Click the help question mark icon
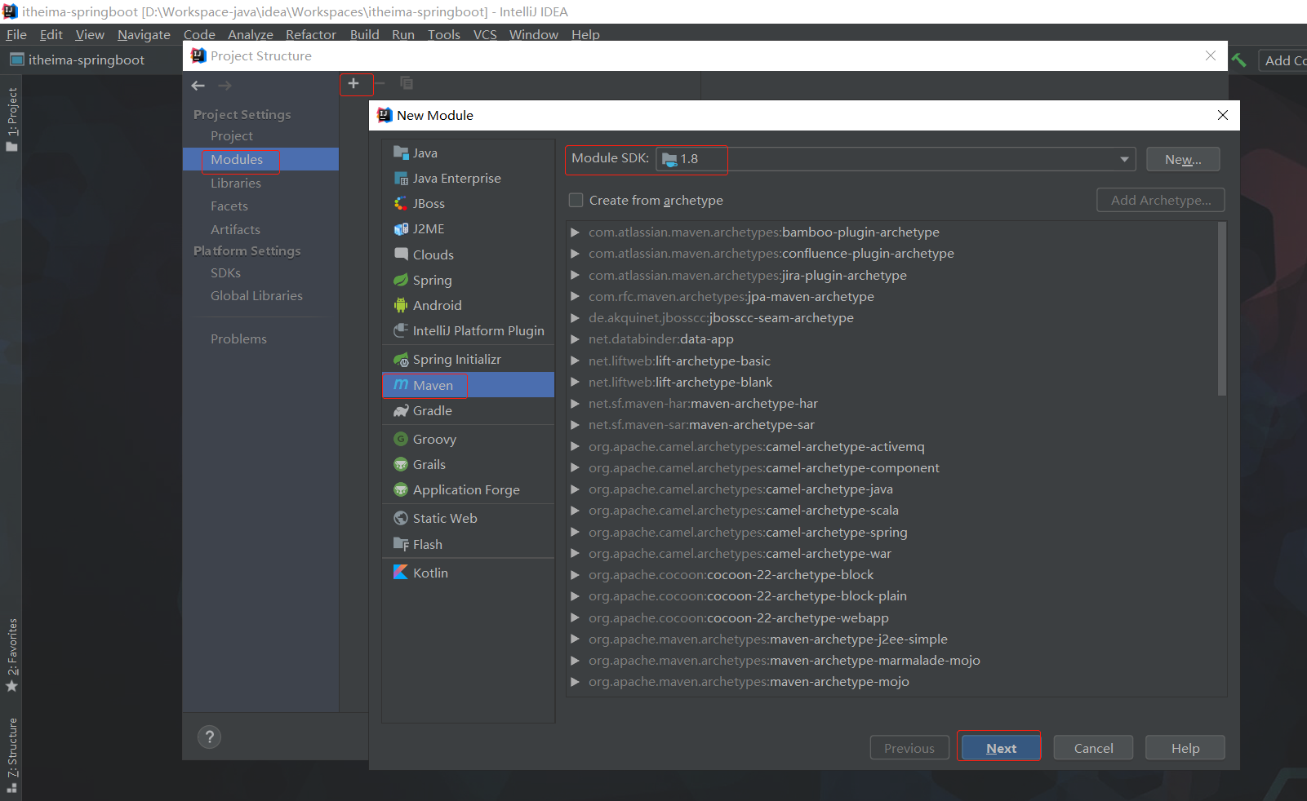The image size is (1307, 801). coord(210,737)
